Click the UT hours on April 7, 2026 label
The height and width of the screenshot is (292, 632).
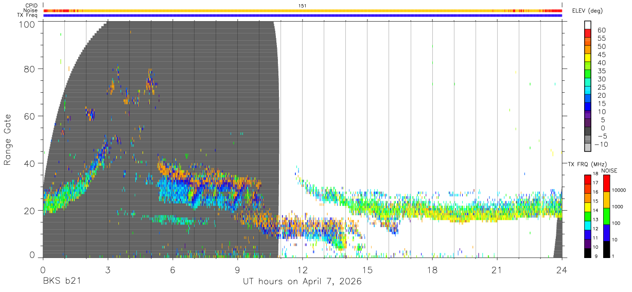[302, 282]
